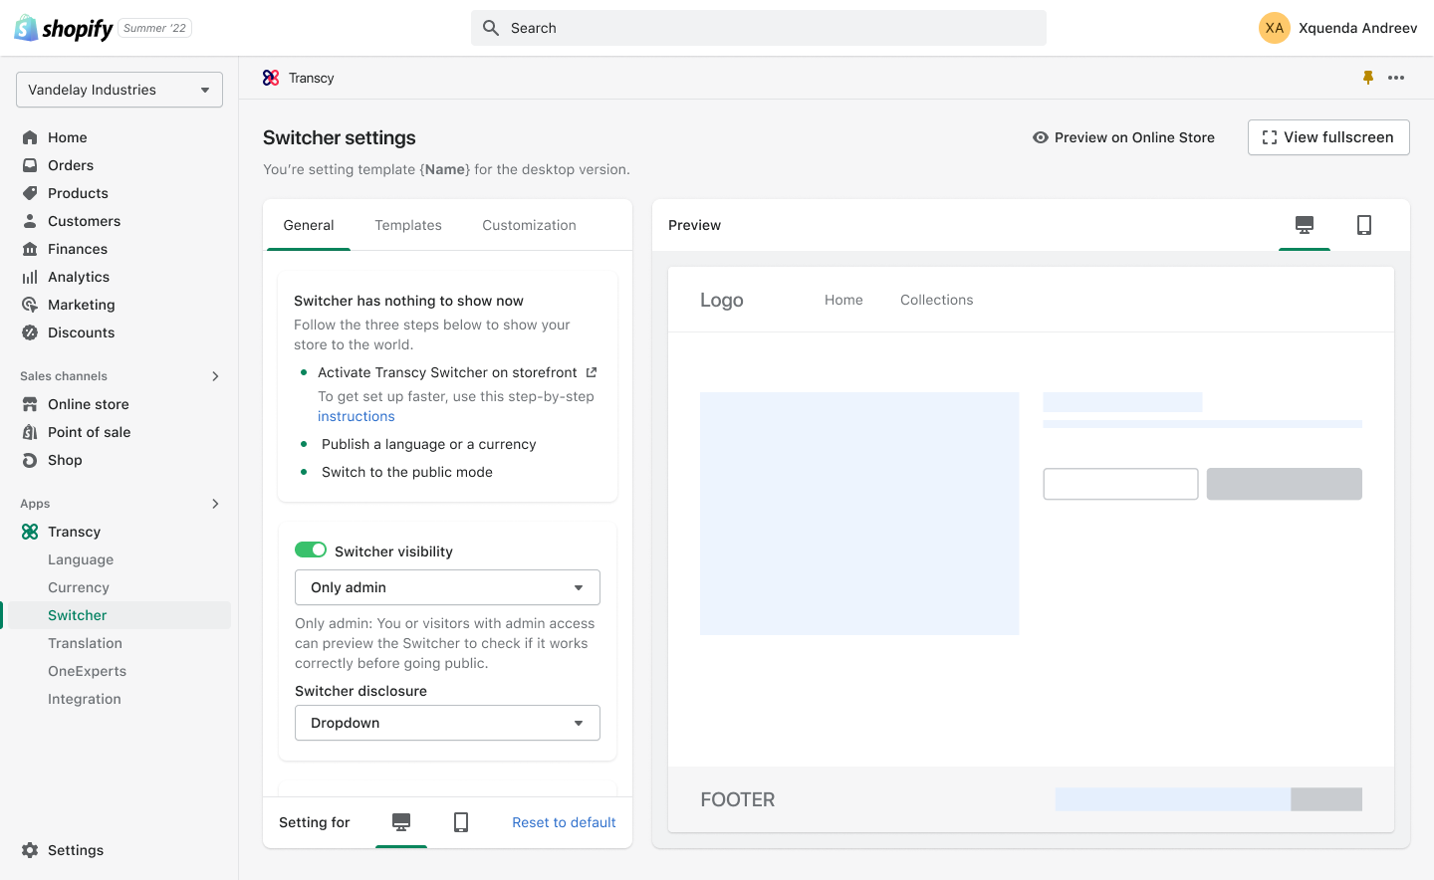Click the blue product image placeholder
Image resolution: width=1434 pixels, height=880 pixels.
pos(859,514)
